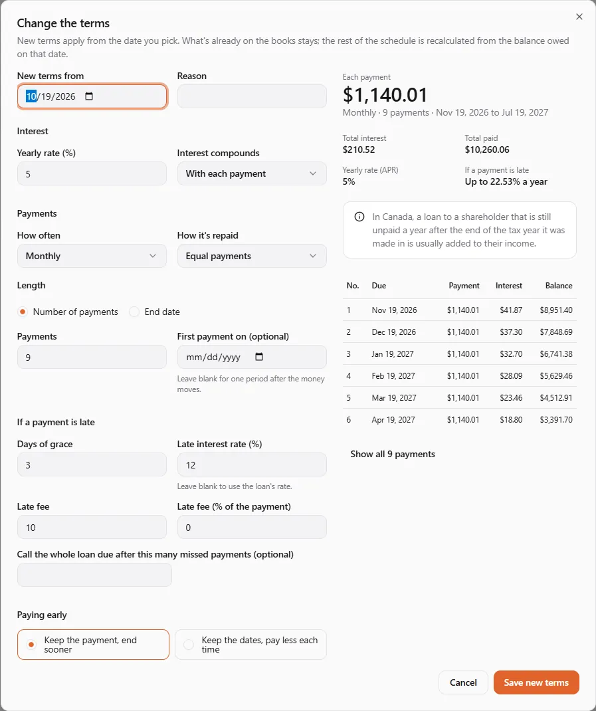Click the New terms from date field
This screenshot has width=596, height=711.
click(x=92, y=96)
